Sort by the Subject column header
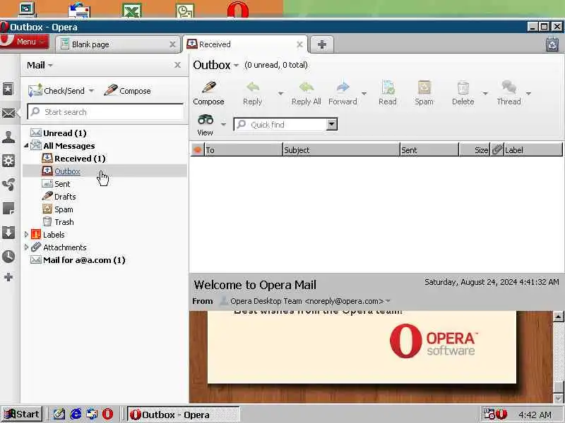565x423 pixels. [341, 150]
